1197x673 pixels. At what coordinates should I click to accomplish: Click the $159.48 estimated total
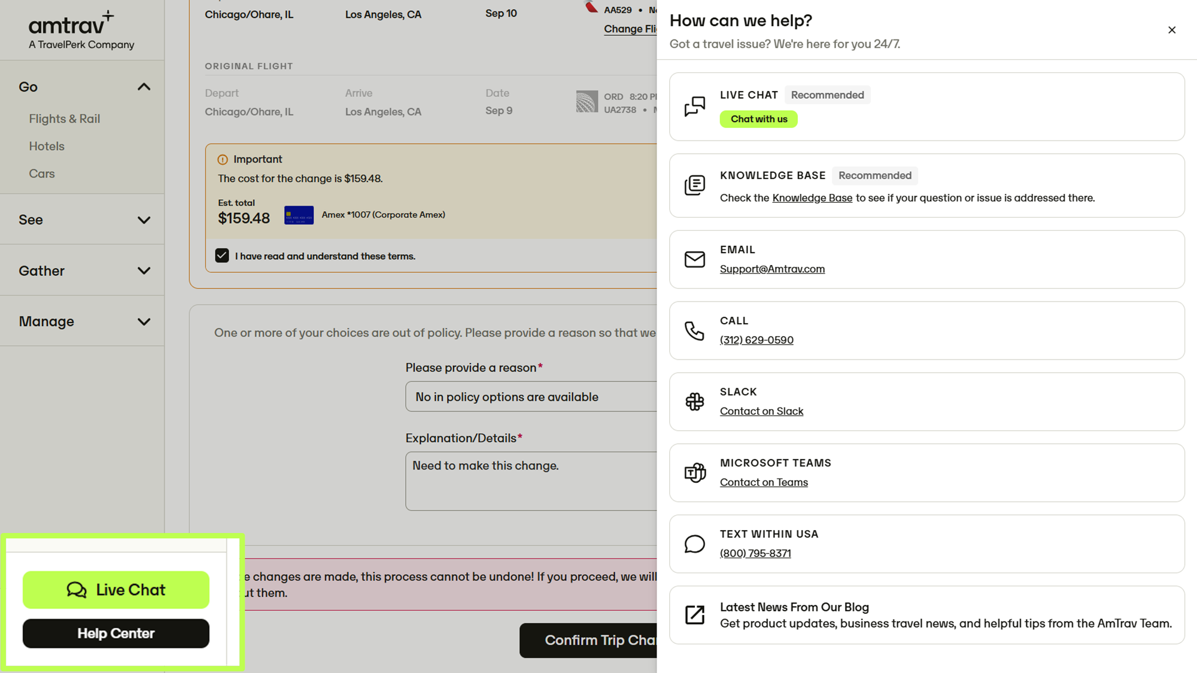pyautogui.click(x=244, y=218)
